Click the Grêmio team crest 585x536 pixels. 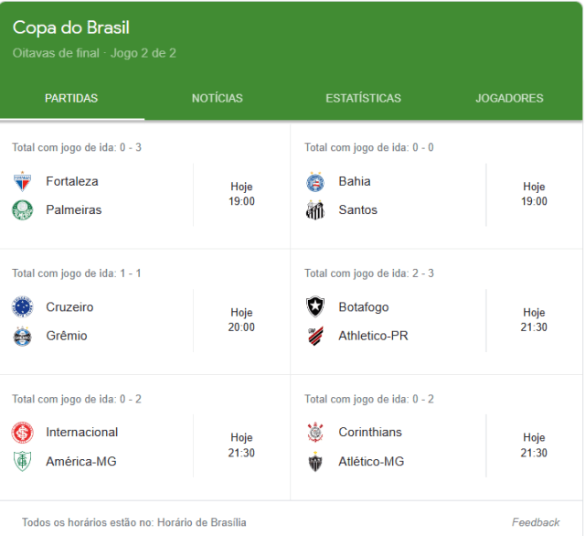(22, 336)
